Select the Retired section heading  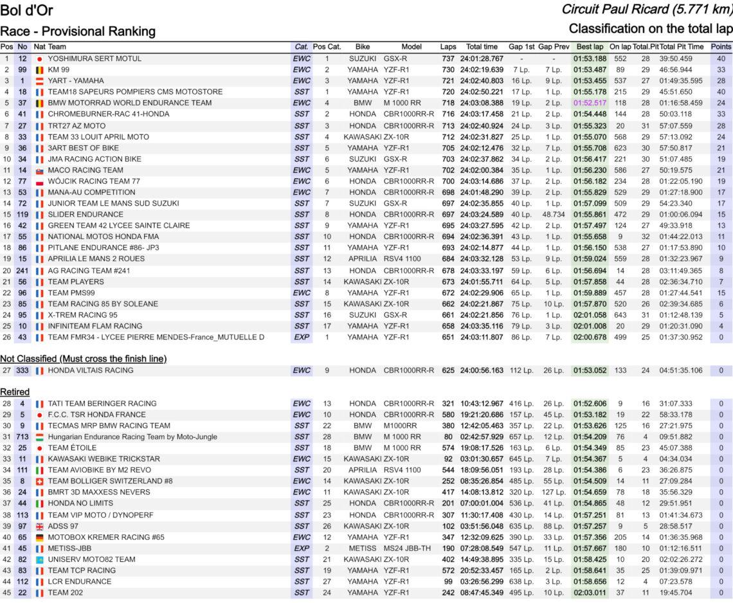click(x=15, y=392)
